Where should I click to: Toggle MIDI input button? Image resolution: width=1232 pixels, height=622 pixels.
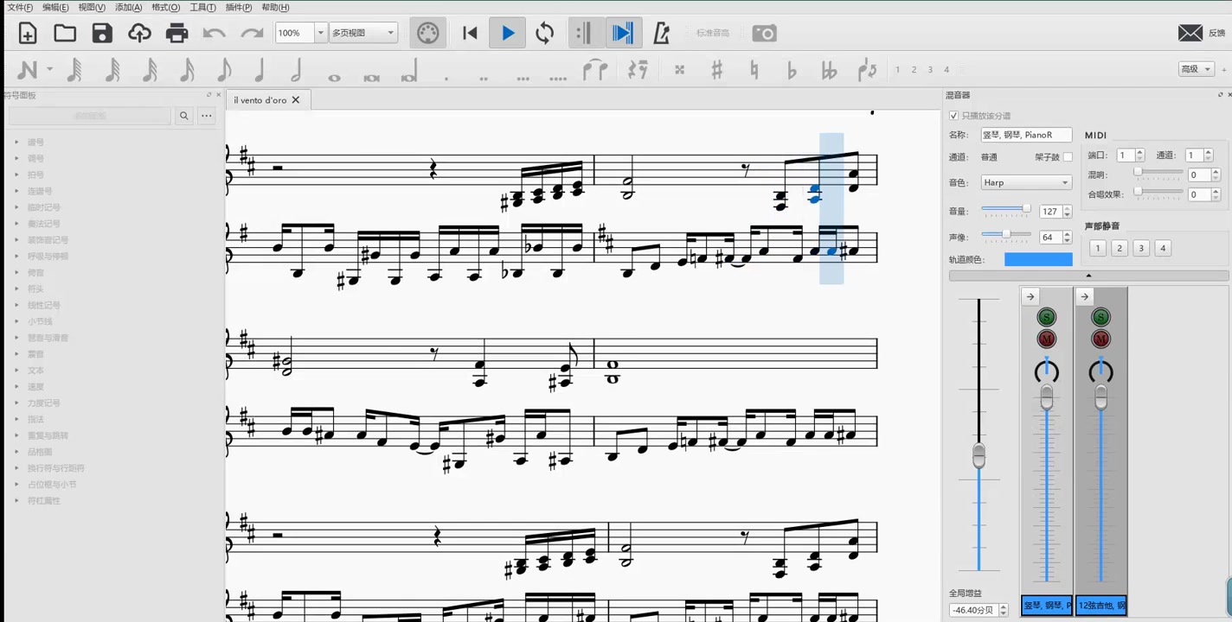[x=427, y=34]
